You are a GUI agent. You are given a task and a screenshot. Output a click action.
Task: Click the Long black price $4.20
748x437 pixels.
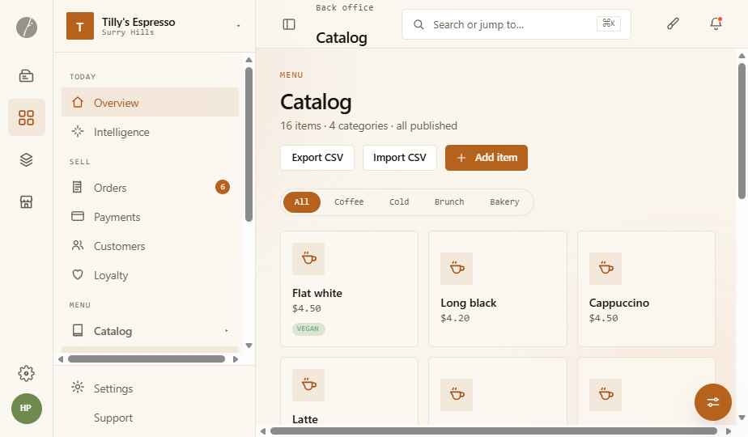tap(455, 318)
